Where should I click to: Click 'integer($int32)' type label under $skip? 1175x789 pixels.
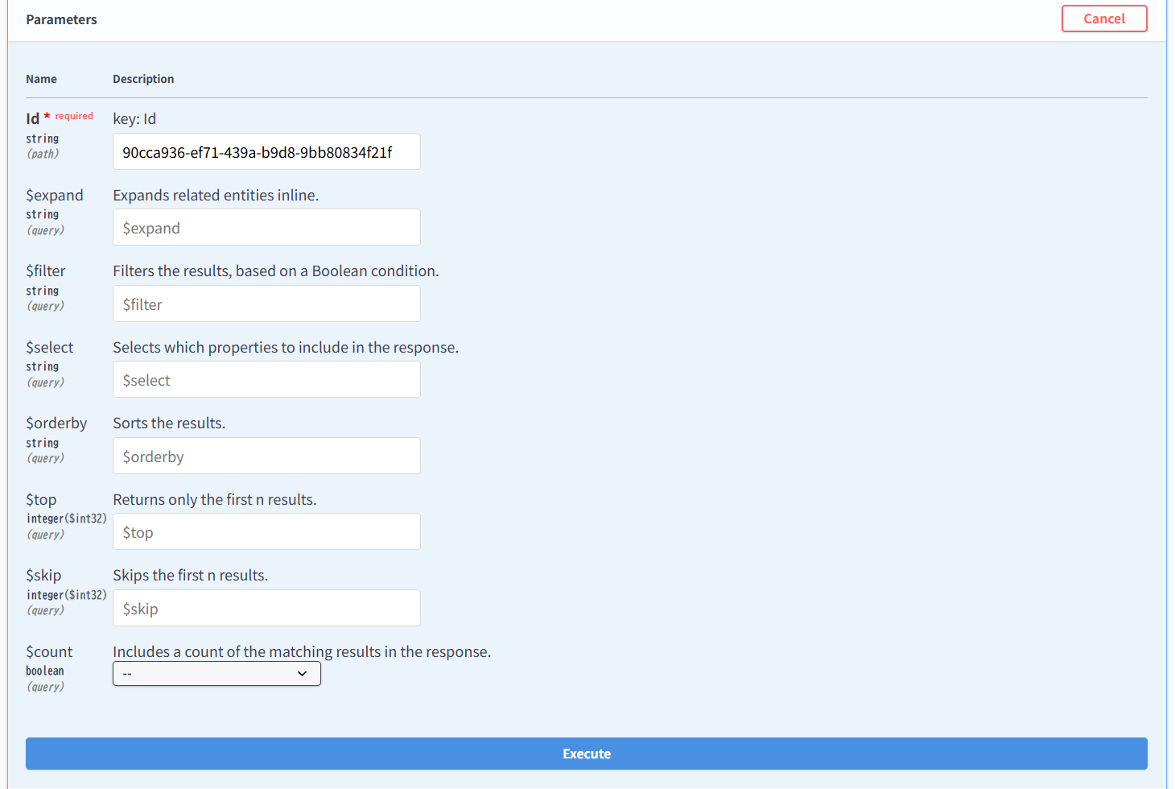point(67,595)
